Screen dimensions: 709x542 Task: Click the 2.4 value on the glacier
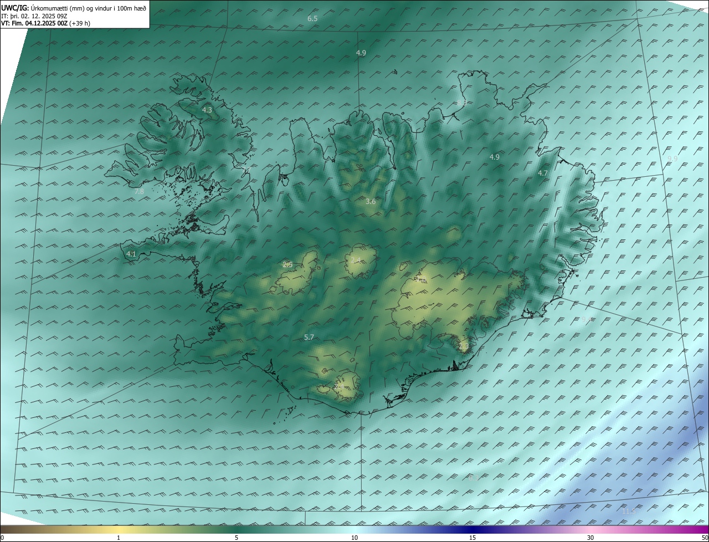click(356, 260)
